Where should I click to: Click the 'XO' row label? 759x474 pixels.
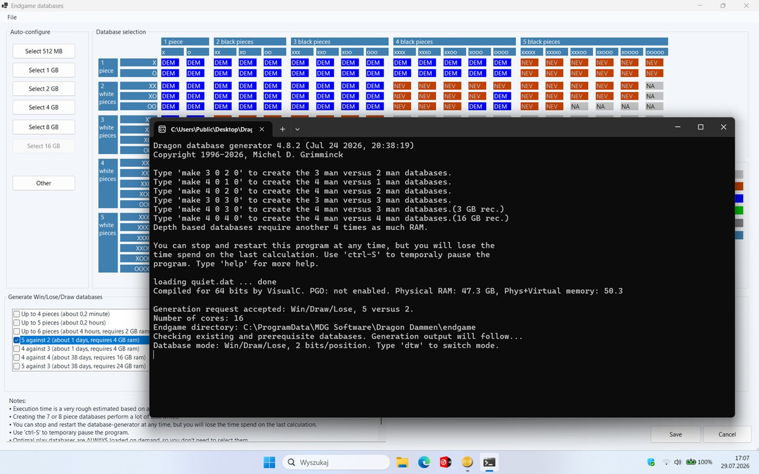(139, 96)
